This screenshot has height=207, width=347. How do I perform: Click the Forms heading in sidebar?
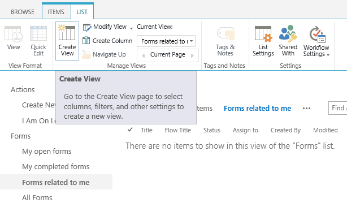(x=21, y=136)
